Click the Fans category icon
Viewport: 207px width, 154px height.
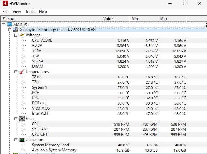coord(22,119)
